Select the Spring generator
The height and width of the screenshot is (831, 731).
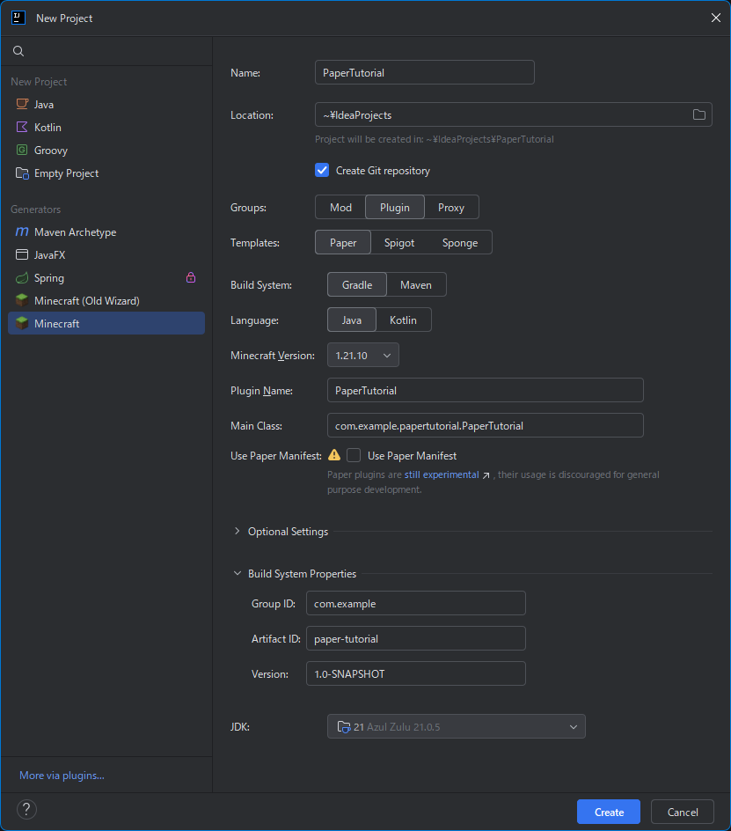pyautogui.click(x=48, y=278)
